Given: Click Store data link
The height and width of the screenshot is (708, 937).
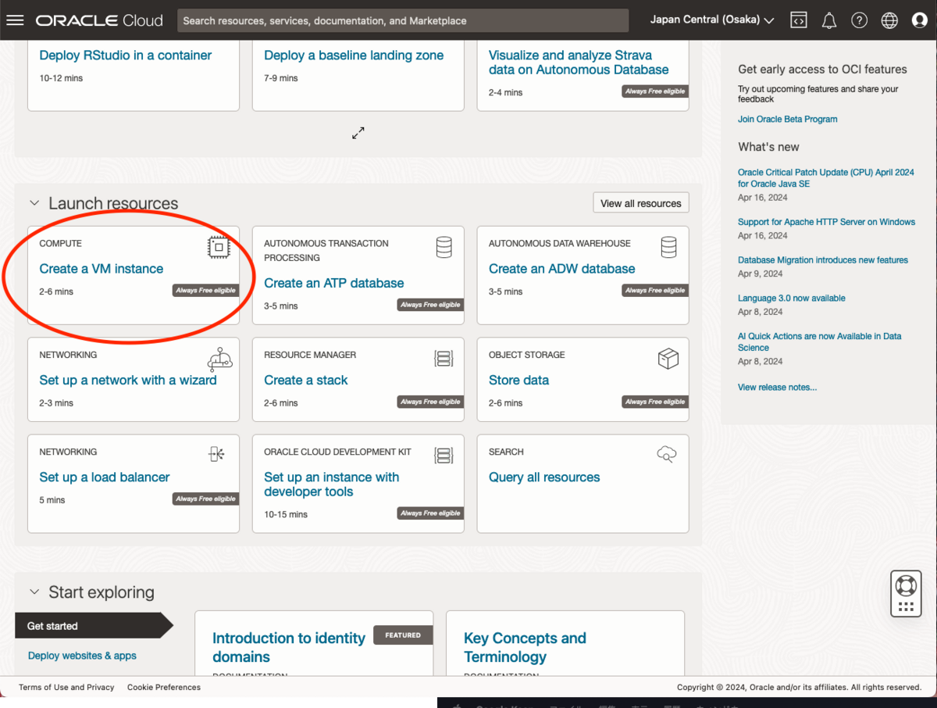Looking at the screenshot, I should tap(518, 380).
